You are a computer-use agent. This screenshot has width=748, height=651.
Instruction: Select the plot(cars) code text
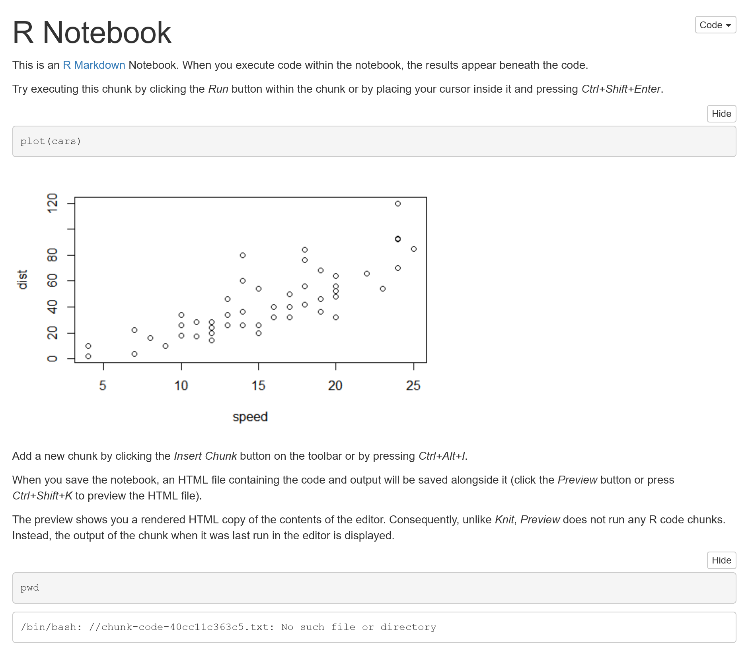(51, 141)
